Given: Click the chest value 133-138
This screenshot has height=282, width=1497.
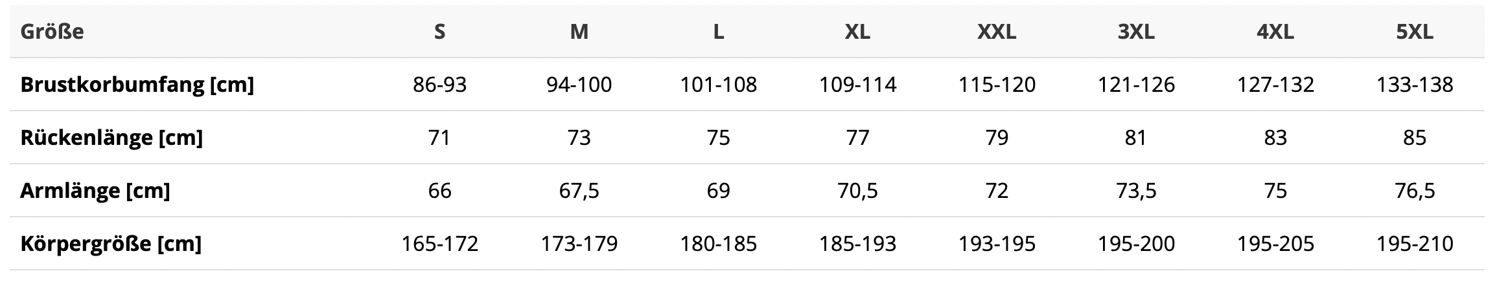Looking at the screenshot, I should coord(1414,85).
